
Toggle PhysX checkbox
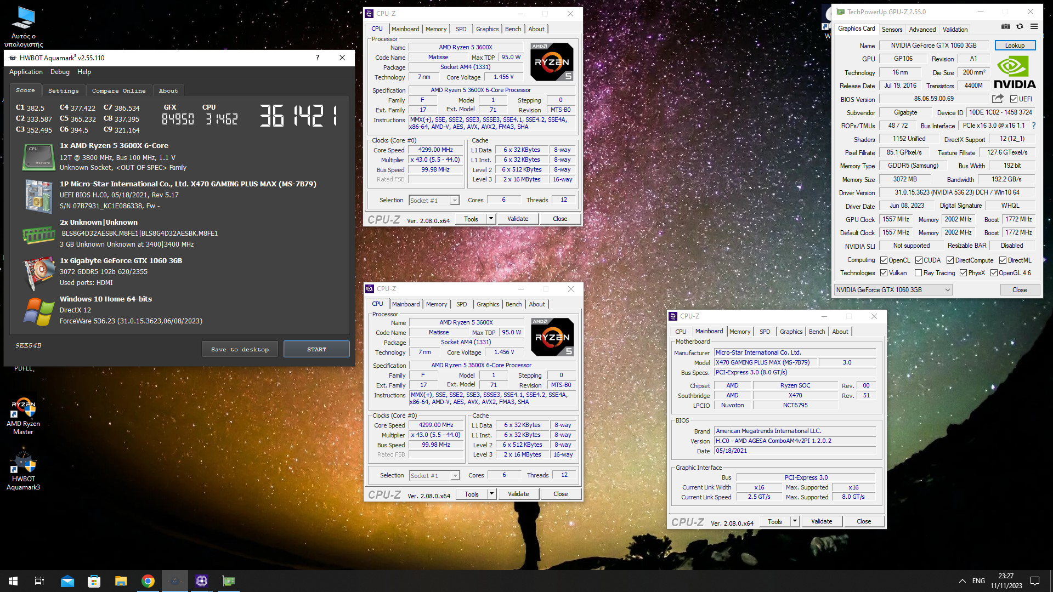click(963, 273)
